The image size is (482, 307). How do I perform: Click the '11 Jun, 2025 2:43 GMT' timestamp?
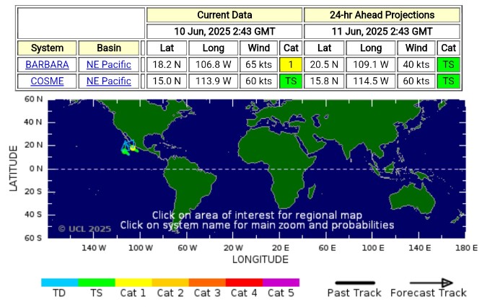click(382, 31)
